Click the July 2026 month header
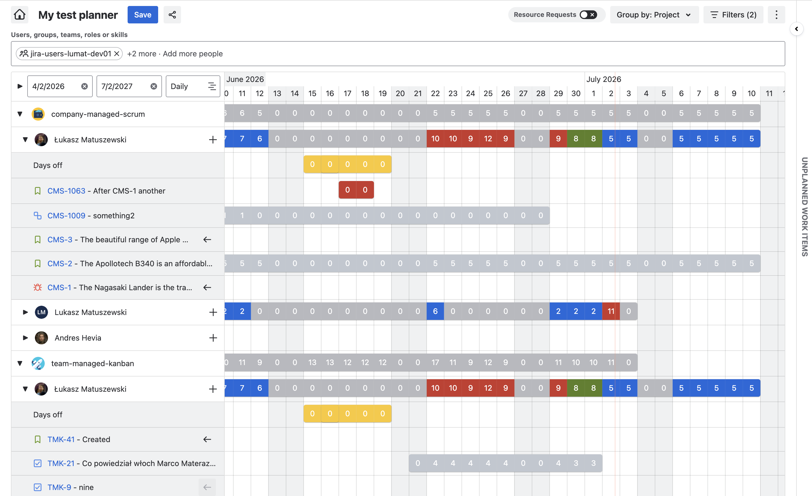The width and height of the screenshot is (812, 496). [603, 79]
